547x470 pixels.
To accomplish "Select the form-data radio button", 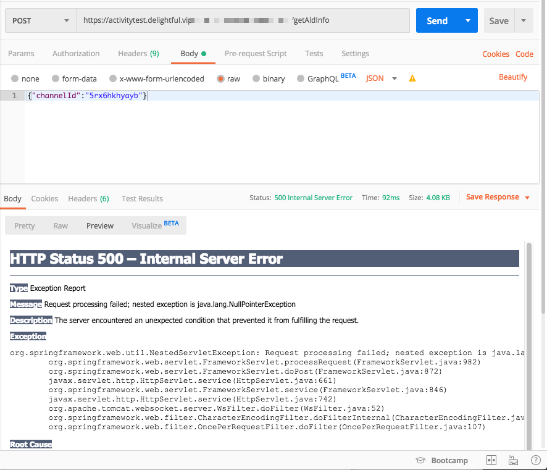I will 56,78.
